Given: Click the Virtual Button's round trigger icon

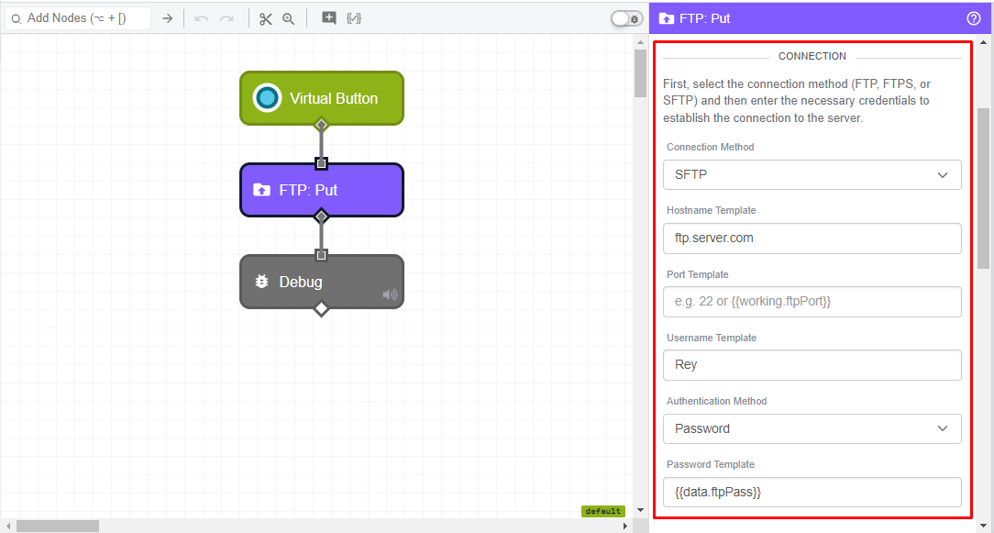Looking at the screenshot, I should (267, 98).
